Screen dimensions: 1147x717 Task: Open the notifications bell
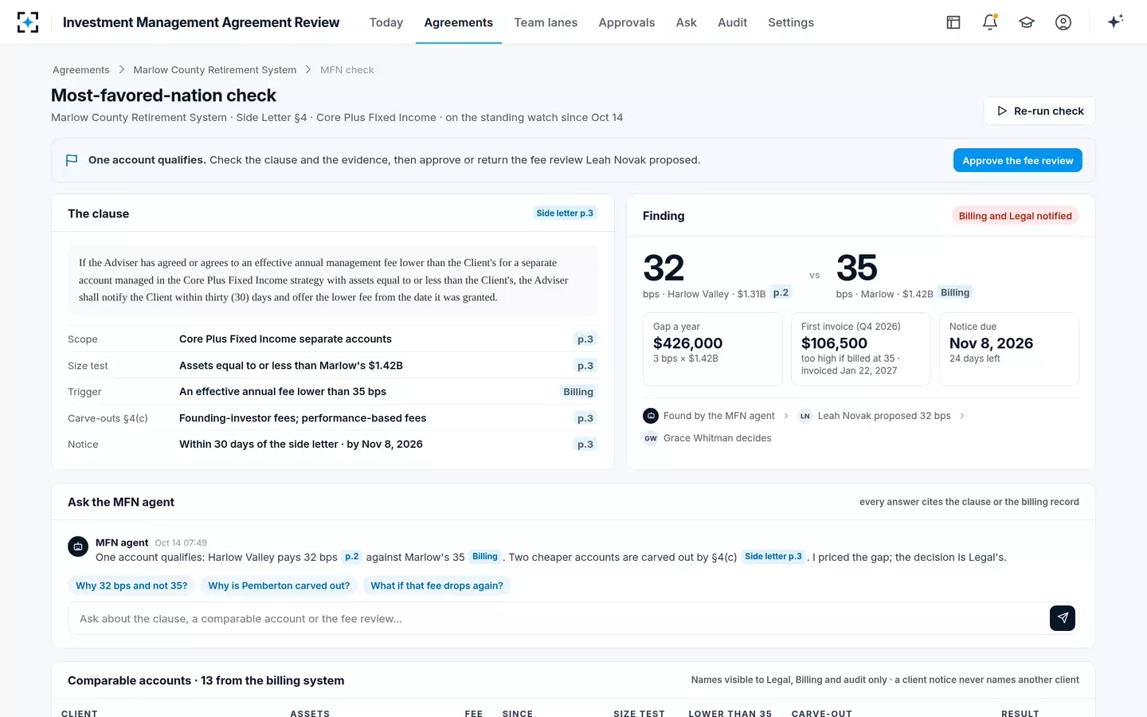coord(990,22)
